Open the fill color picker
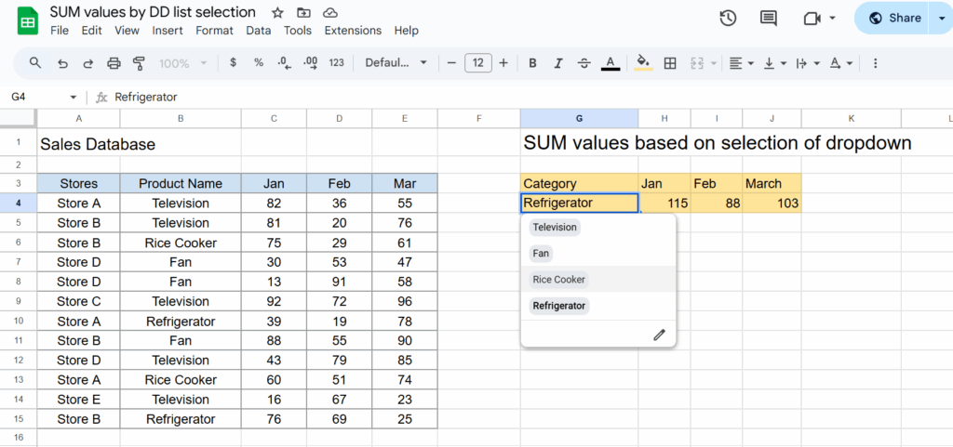 coord(642,63)
